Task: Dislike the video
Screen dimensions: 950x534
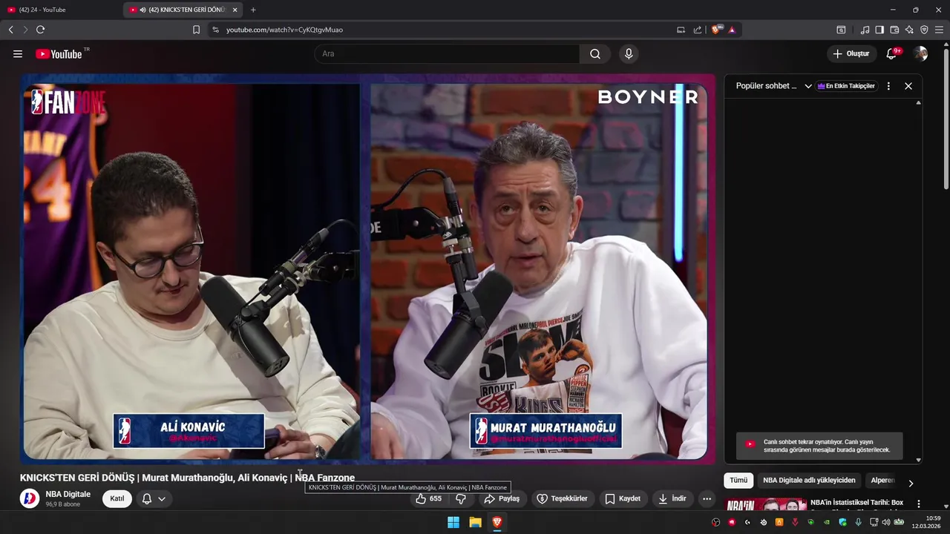Action: coord(461,498)
